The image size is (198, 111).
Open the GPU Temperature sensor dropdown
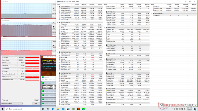16,63
